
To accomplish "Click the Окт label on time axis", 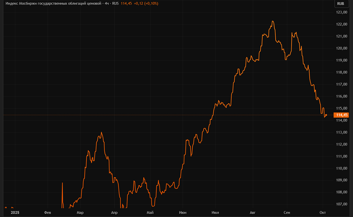I will click(323, 212).
